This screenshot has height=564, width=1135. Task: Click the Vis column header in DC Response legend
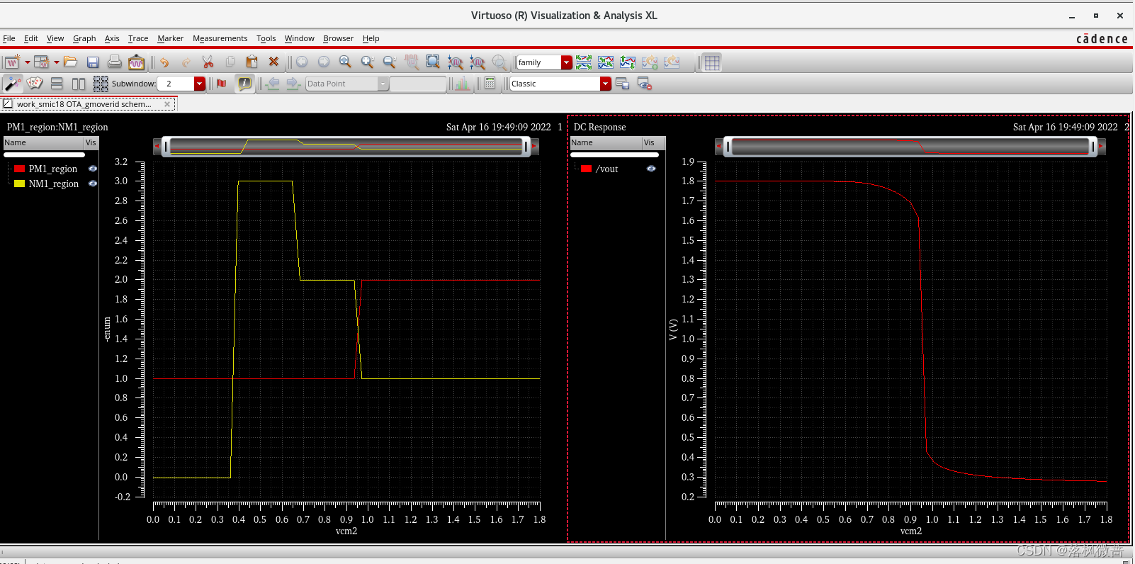pyautogui.click(x=653, y=142)
